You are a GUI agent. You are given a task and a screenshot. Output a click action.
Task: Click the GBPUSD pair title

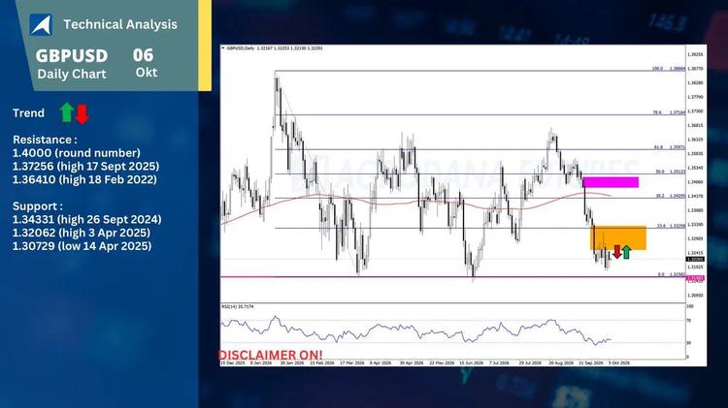(x=72, y=55)
